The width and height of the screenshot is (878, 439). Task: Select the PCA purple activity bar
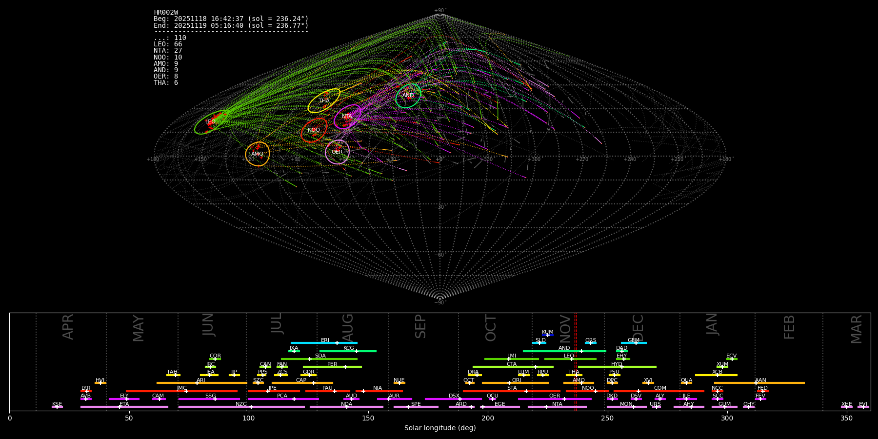(x=283, y=399)
